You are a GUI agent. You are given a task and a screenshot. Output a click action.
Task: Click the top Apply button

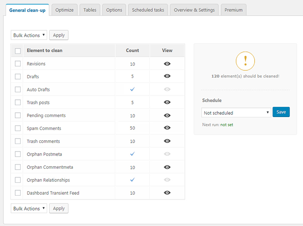point(59,35)
